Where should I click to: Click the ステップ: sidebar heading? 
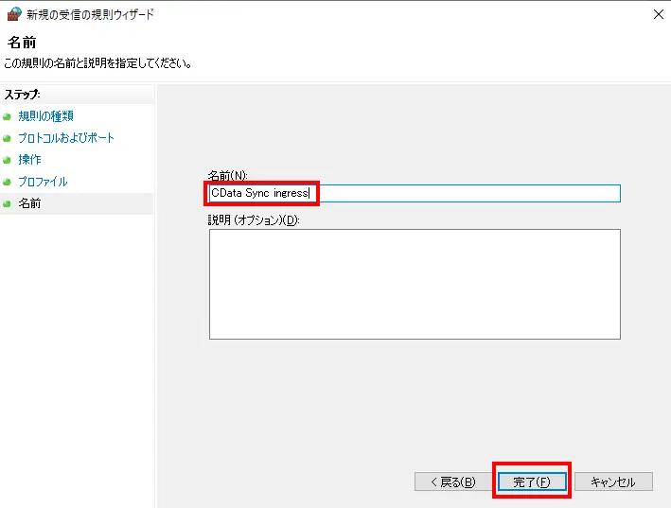pos(23,94)
